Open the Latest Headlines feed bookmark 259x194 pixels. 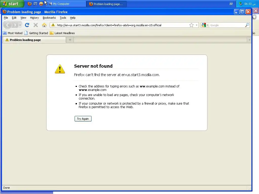[x=62, y=33]
